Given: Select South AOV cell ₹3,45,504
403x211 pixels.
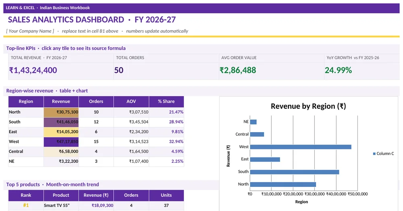Looking at the screenshot, I should pyautogui.click(x=131, y=122).
